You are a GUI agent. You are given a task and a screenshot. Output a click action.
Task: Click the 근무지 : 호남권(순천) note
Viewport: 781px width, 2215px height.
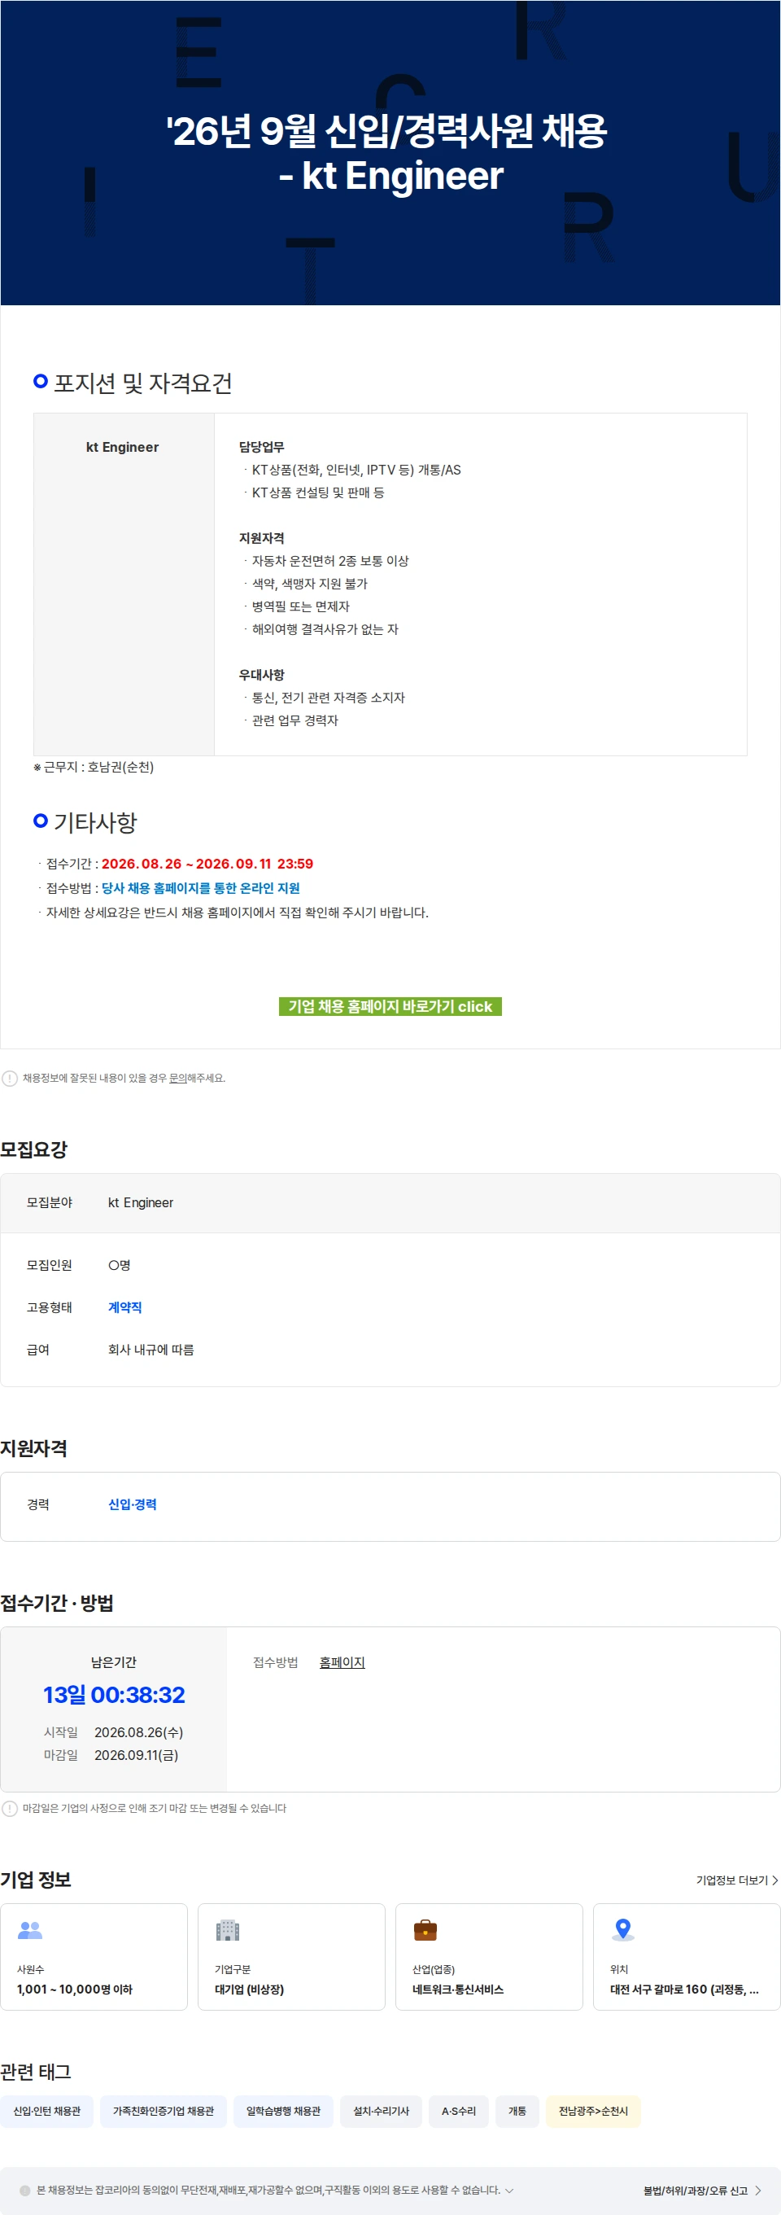94,767
